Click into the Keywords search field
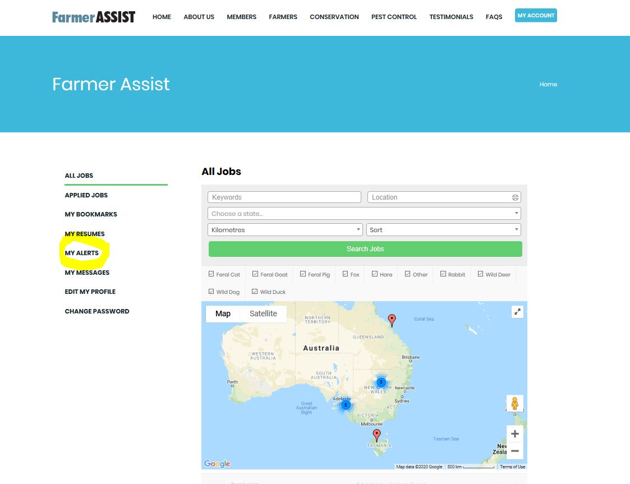The width and height of the screenshot is (630, 484). click(284, 197)
